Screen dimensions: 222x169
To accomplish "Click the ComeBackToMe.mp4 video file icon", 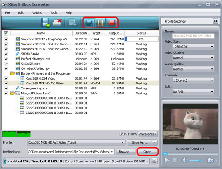I will [17, 68].
